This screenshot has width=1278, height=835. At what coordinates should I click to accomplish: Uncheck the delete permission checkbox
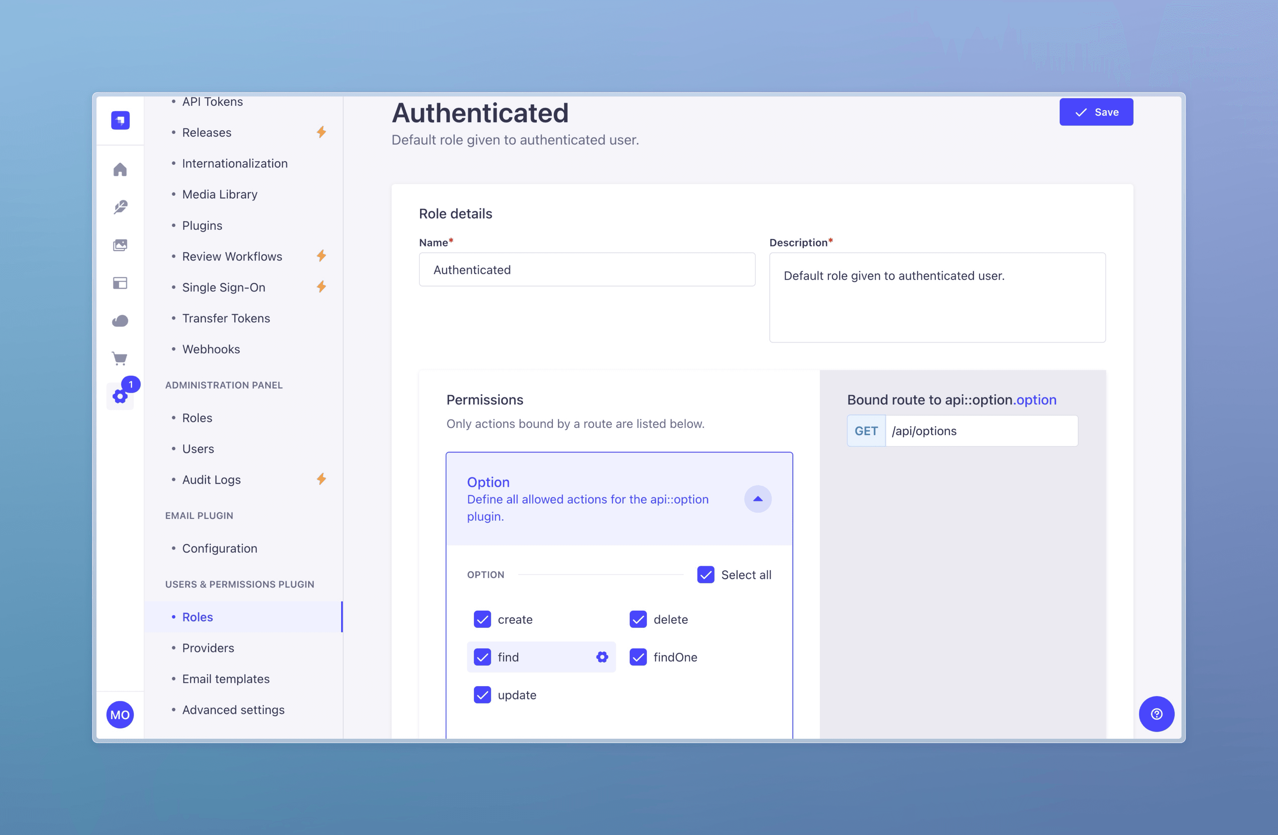(x=638, y=619)
